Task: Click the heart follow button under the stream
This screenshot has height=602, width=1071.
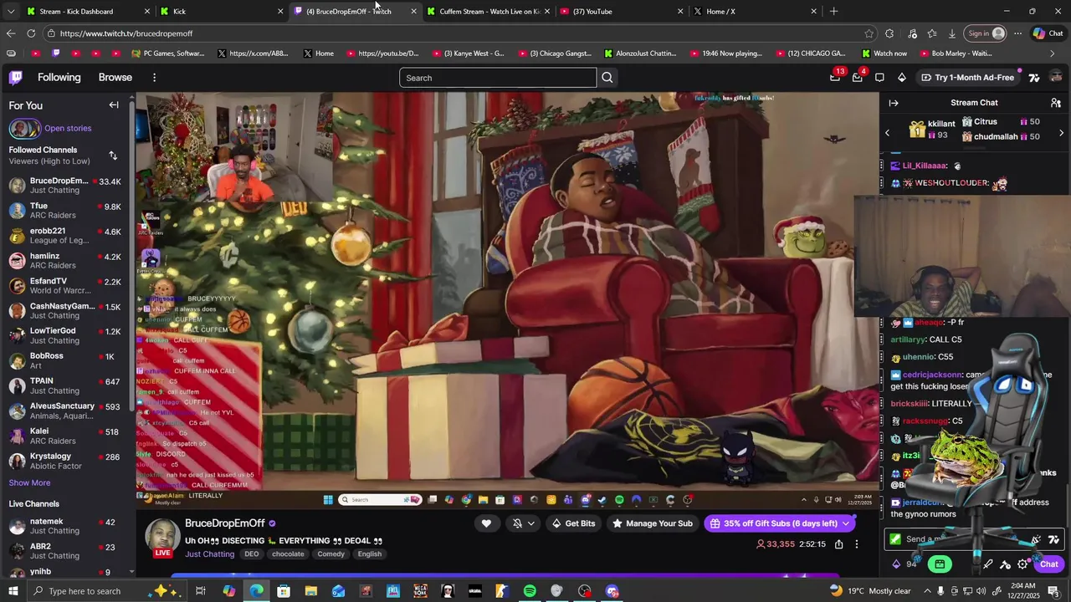Action: 486,523
